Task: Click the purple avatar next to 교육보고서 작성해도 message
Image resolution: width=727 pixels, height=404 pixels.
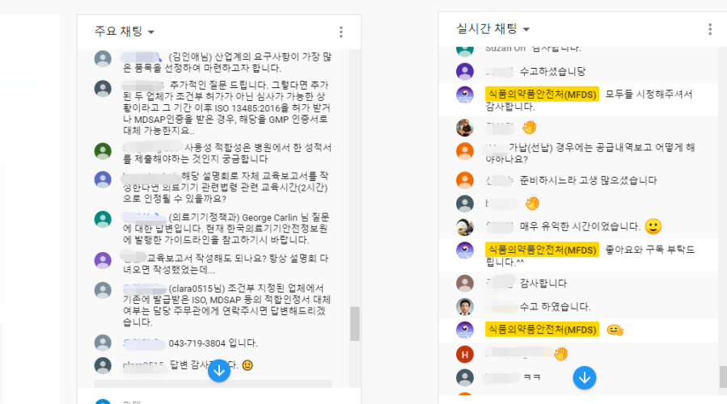Action: click(x=103, y=260)
